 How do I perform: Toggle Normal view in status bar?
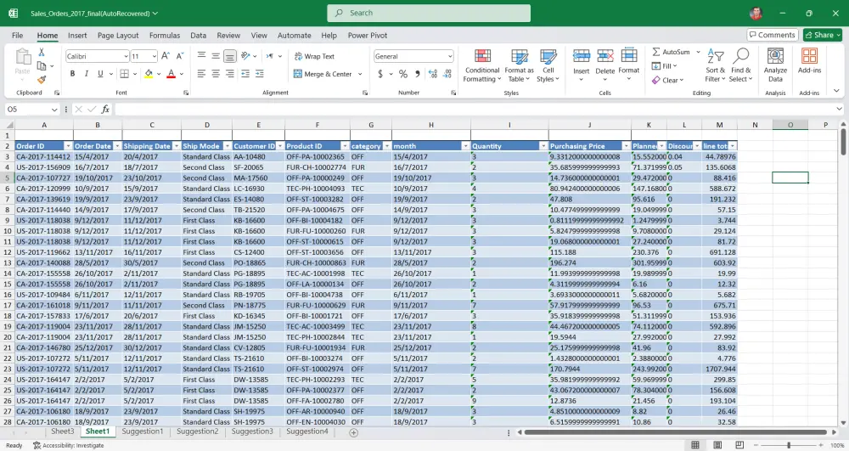coord(695,445)
